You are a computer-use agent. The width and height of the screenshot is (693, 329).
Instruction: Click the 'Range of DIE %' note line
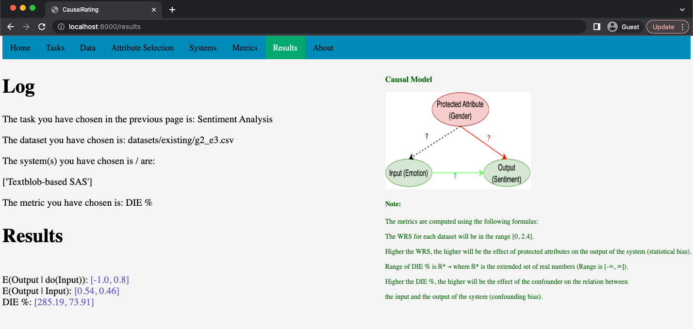(507, 267)
